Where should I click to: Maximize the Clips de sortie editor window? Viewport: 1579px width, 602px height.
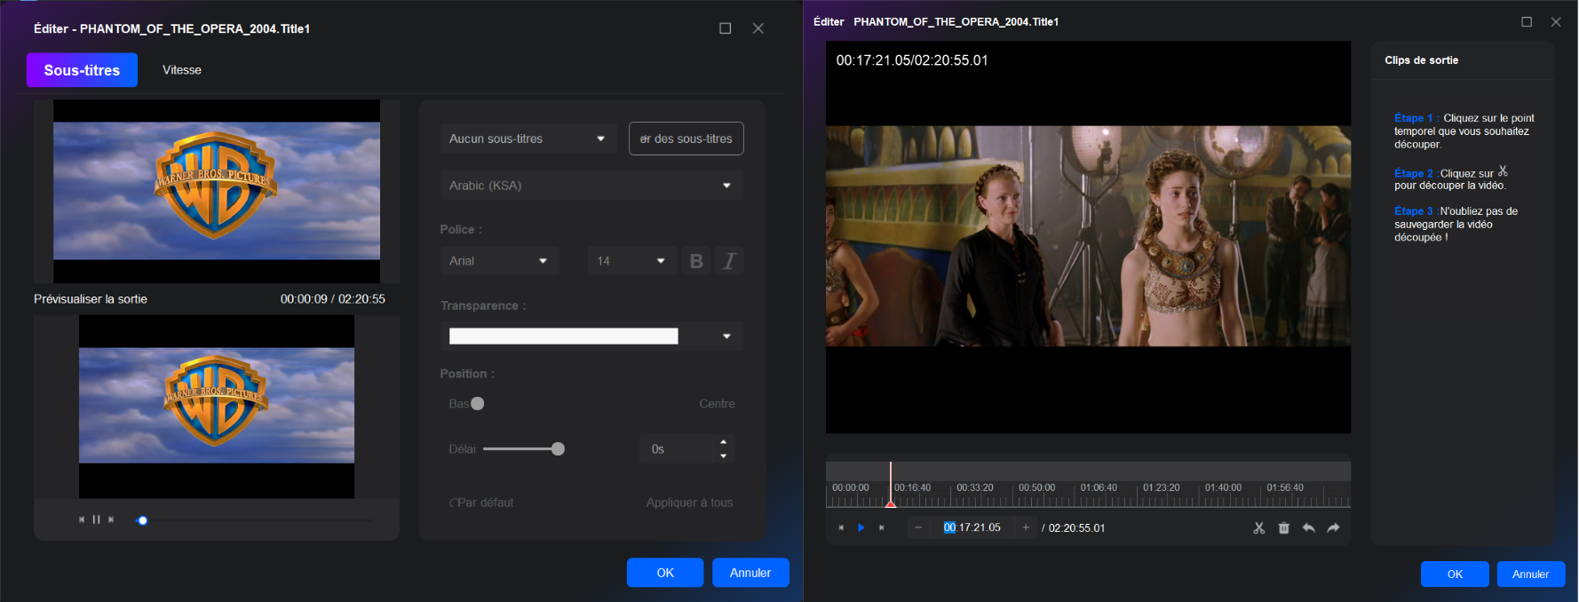[x=1527, y=21]
